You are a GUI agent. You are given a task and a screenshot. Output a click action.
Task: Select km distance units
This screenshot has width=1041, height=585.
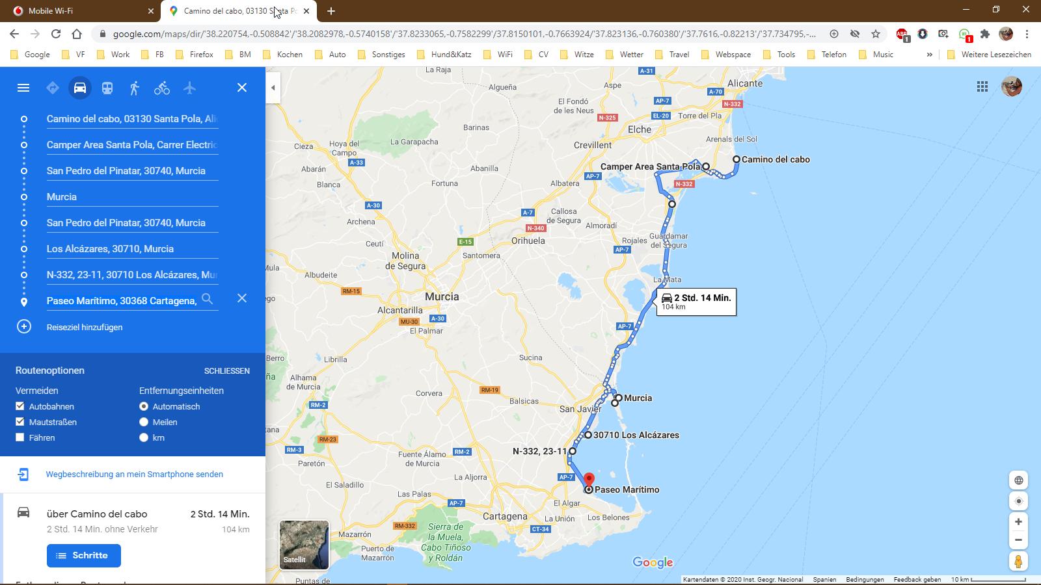[x=144, y=437]
